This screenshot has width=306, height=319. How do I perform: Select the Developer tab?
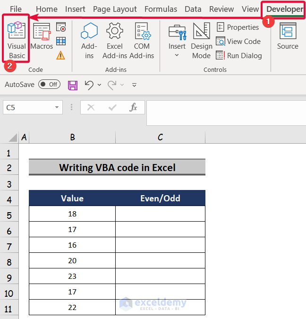285,9
